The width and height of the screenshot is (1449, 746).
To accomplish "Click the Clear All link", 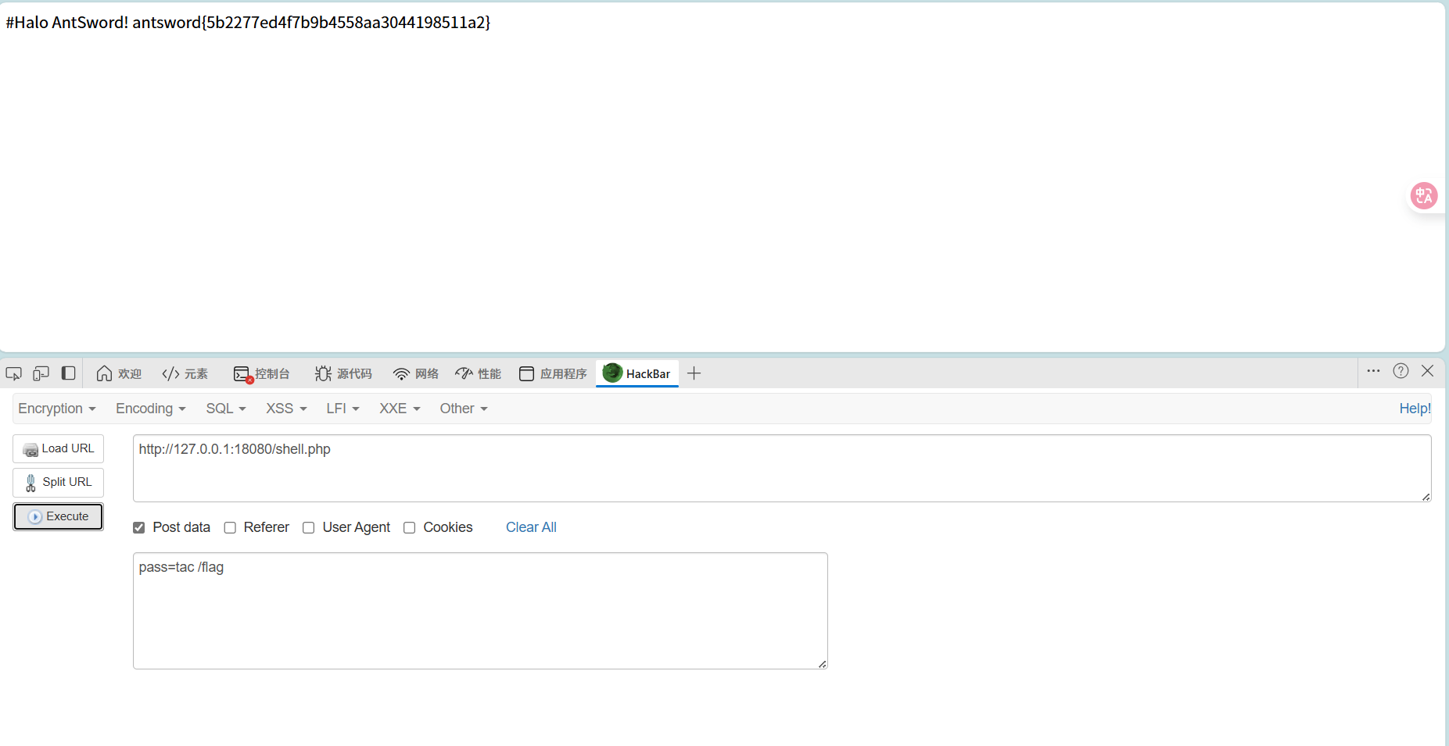I will coord(531,527).
